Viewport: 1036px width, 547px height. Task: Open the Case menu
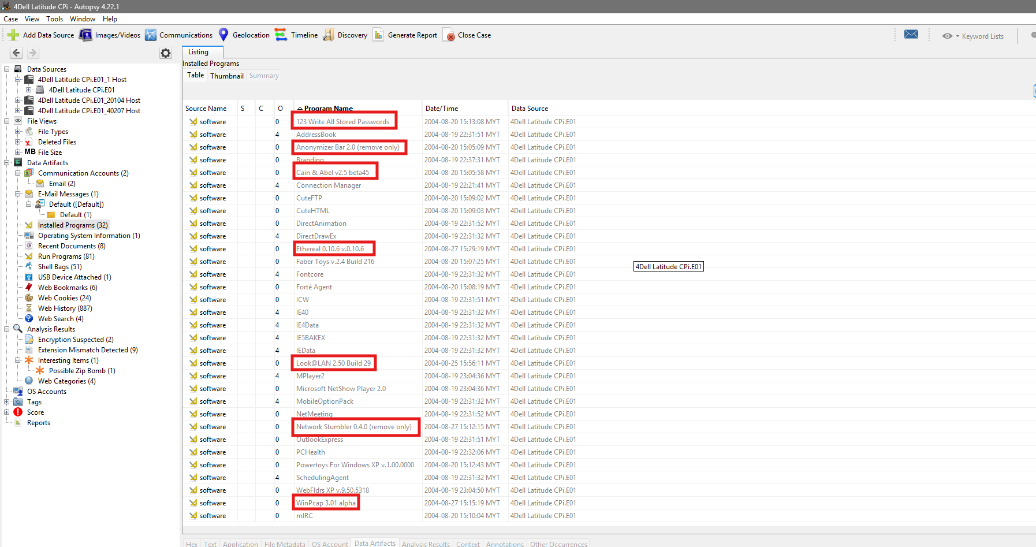[x=10, y=19]
